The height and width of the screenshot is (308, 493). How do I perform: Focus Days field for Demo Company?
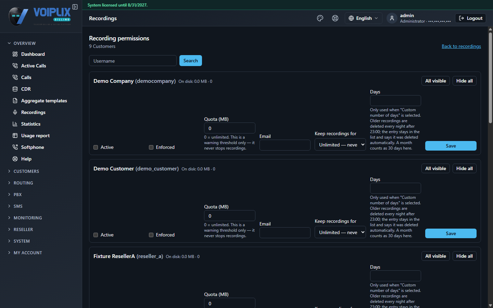coord(395,101)
